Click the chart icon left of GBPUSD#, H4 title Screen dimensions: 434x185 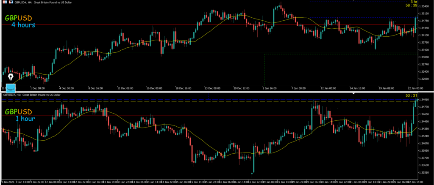(10, 2)
